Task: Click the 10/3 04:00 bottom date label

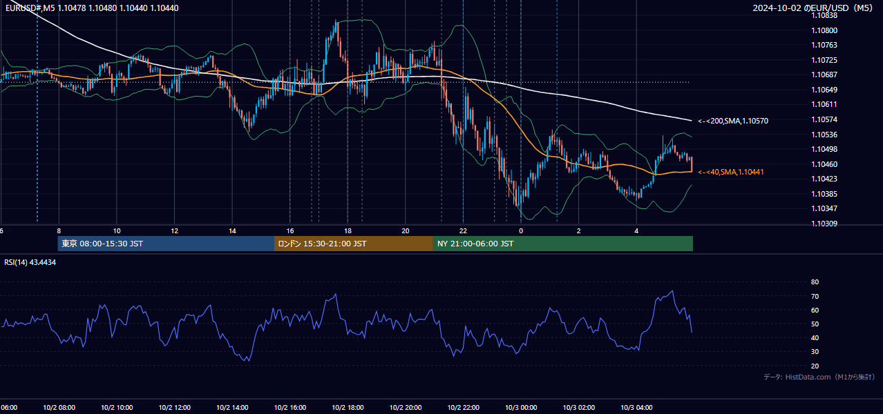Action: pos(637,408)
